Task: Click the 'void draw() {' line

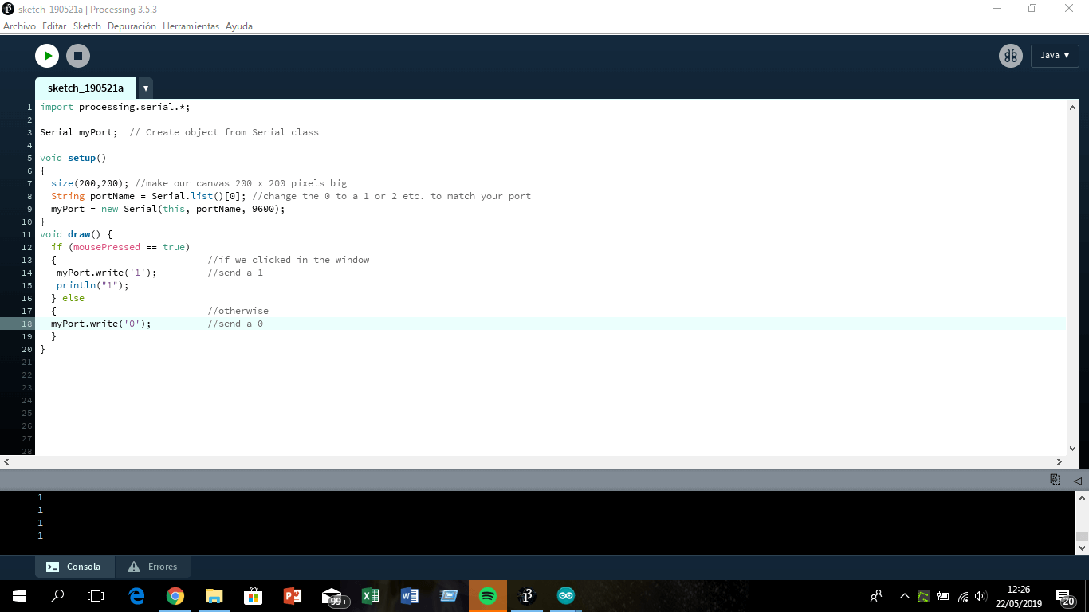Action: [76, 234]
